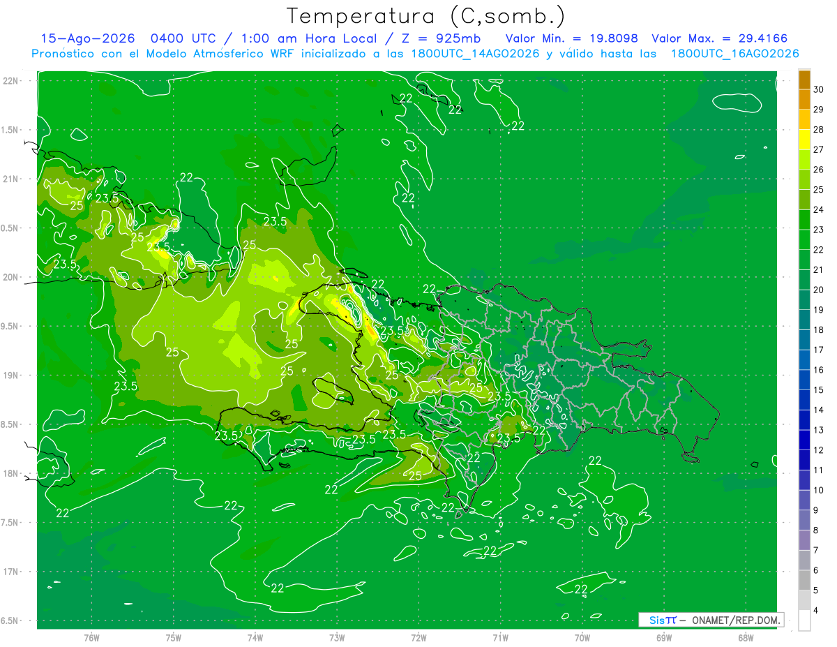This screenshot has height=647, width=837.
Task: Click the color scale label "16"
Action: (x=819, y=370)
